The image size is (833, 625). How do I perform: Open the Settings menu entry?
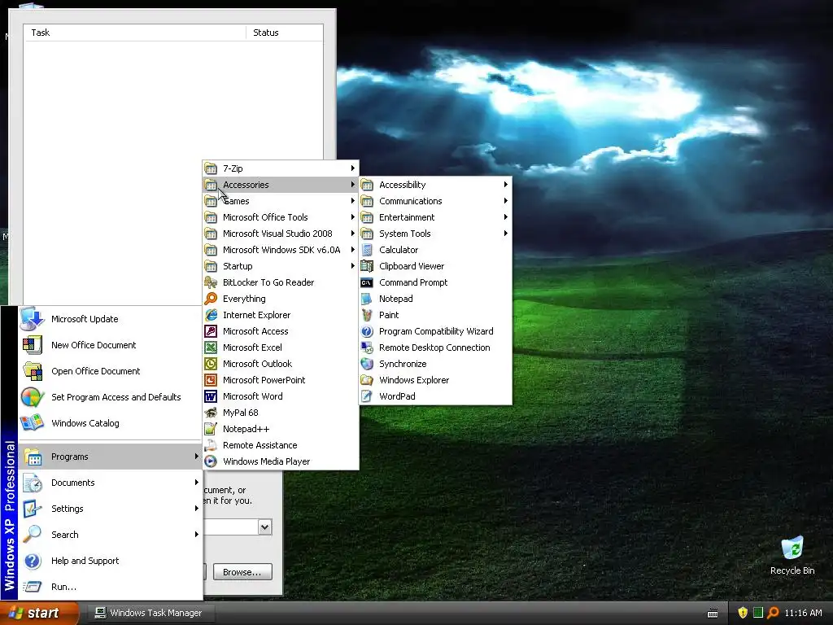pos(111,509)
